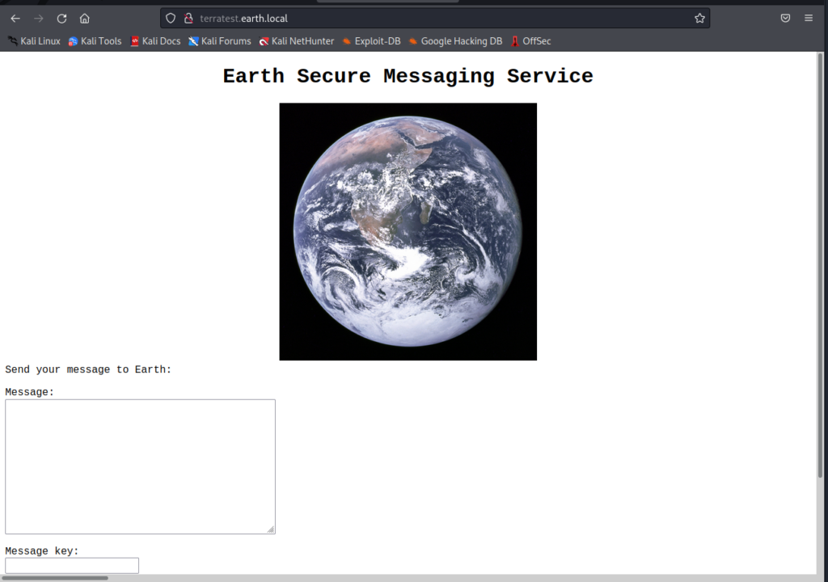828x582 pixels.
Task: Open the OffSec bookmark
Action: pos(530,41)
